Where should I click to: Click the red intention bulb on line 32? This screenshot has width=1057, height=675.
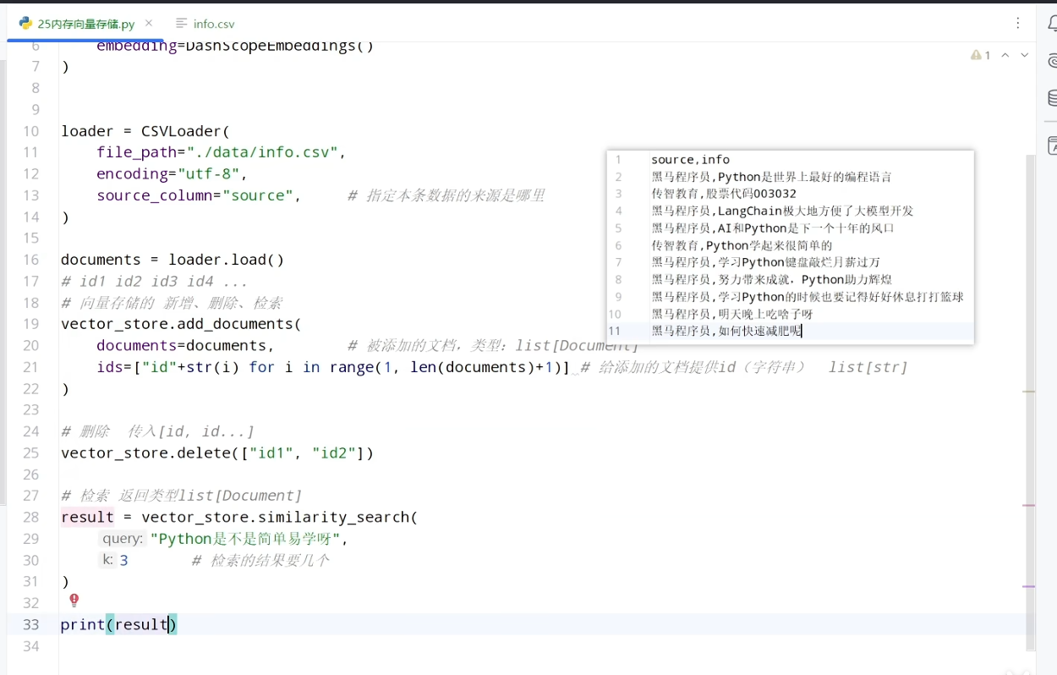coord(74,601)
